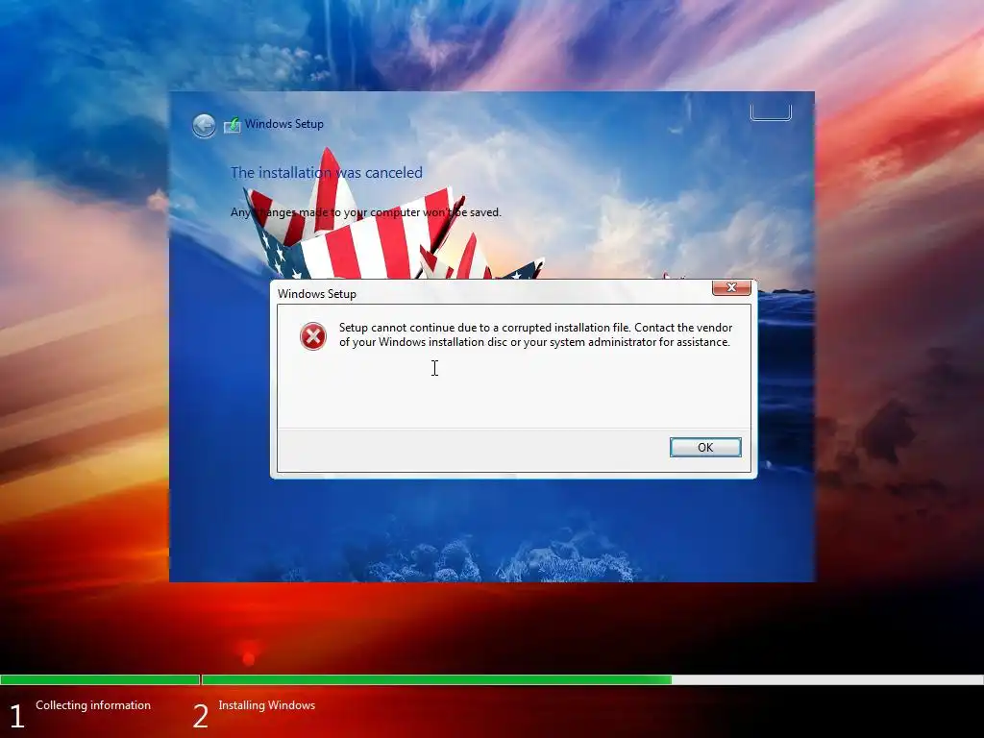Click the 'Collecting information' step label
The width and height of the screenshot is (984, 738).
click(93, 705)
